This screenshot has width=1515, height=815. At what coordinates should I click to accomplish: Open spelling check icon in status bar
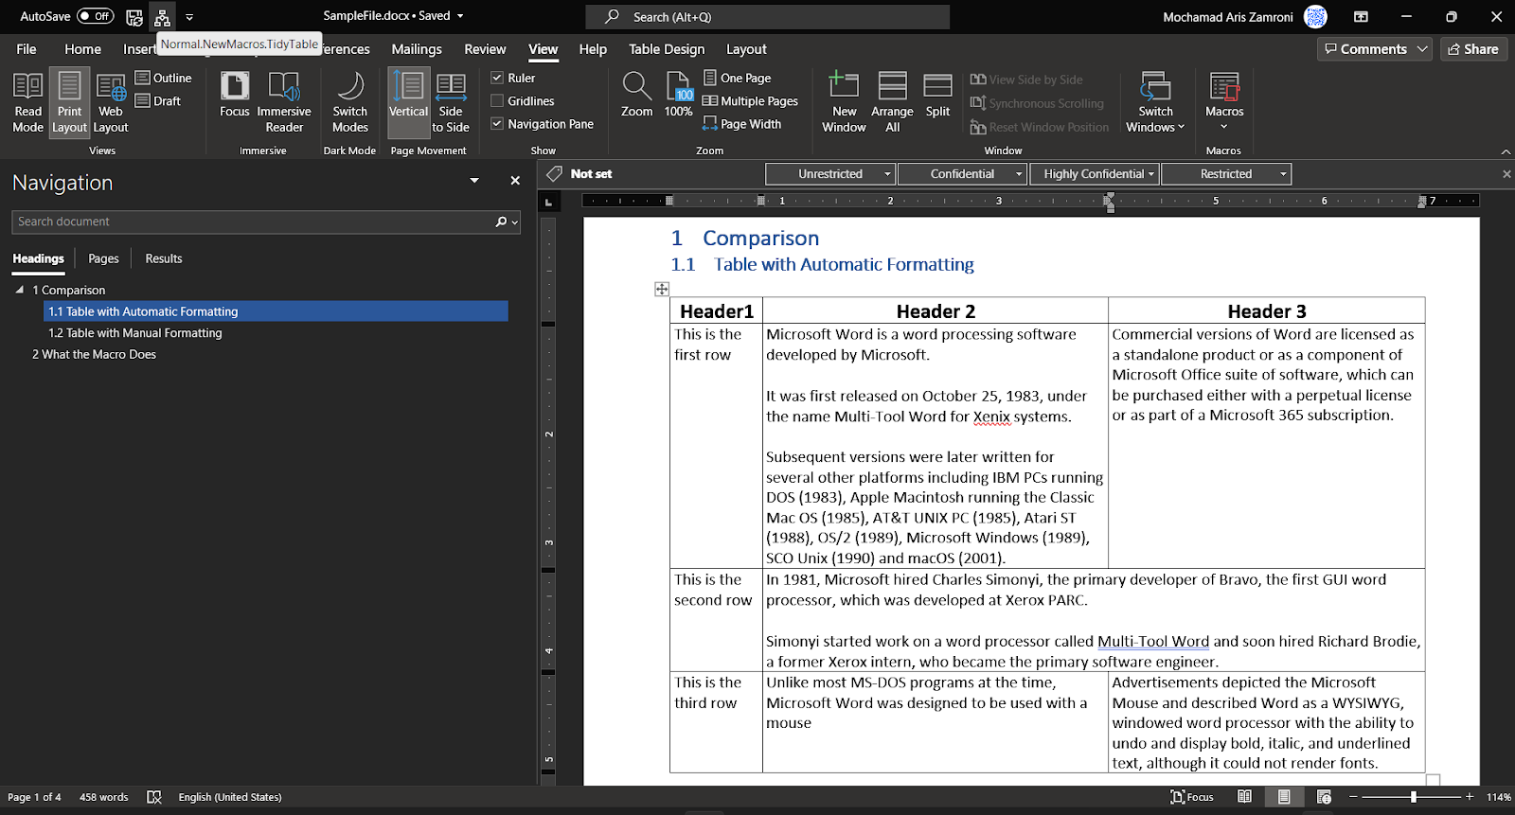tap(154, 797)
